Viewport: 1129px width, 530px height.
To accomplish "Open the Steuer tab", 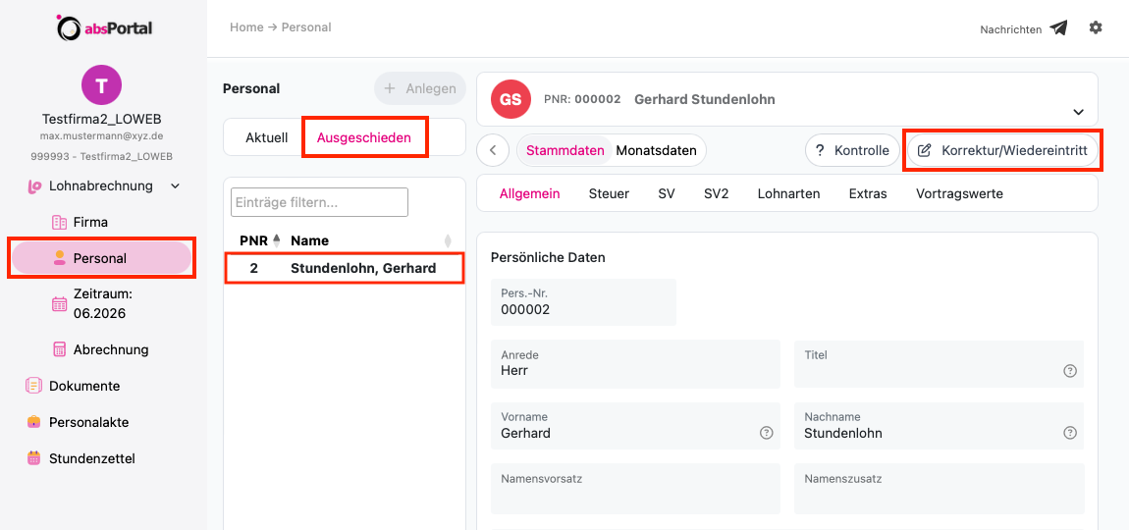I will (609, 193).
